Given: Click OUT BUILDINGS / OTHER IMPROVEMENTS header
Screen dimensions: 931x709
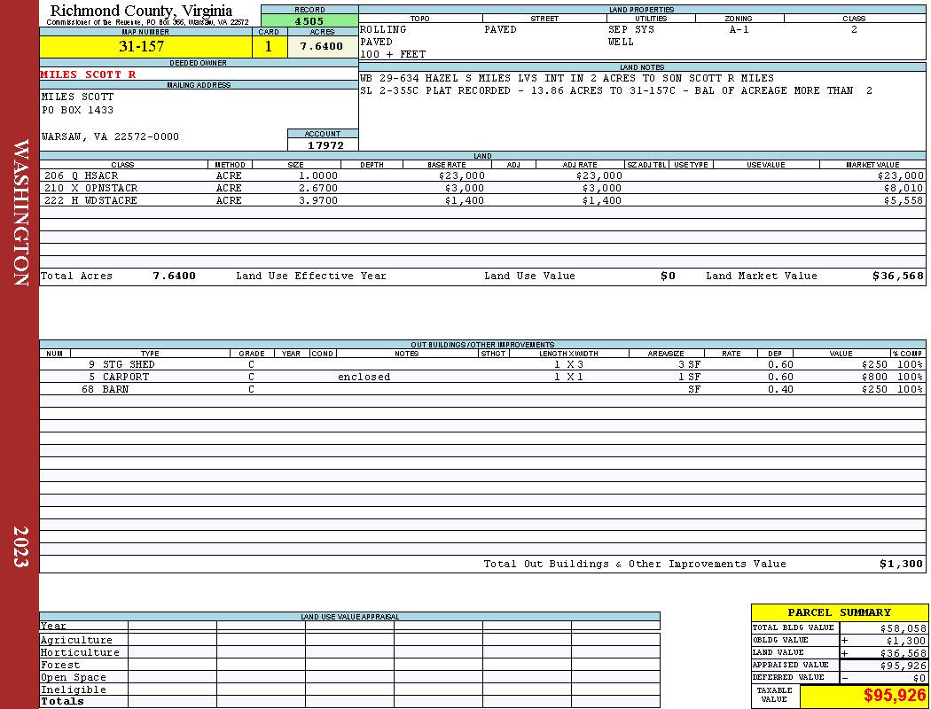Looking at the screenshot, I should click(x=482, y=345).
